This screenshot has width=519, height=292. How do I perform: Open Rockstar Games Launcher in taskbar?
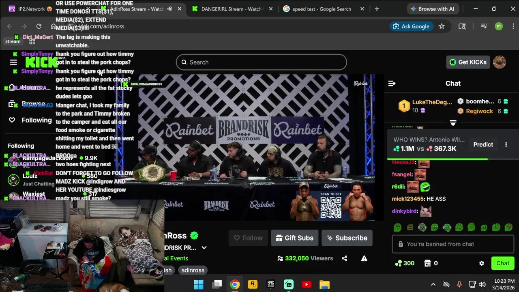pos(253,284)
